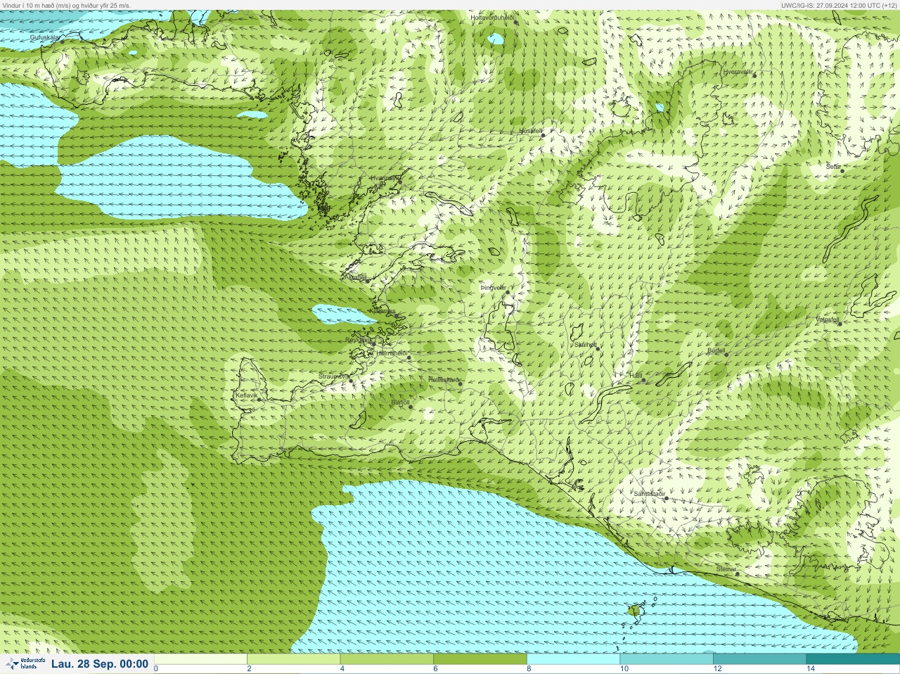The width and height of the screenshot is (900, 674).
Task: Click the Húsafell station label
Action: coord(531,131)
